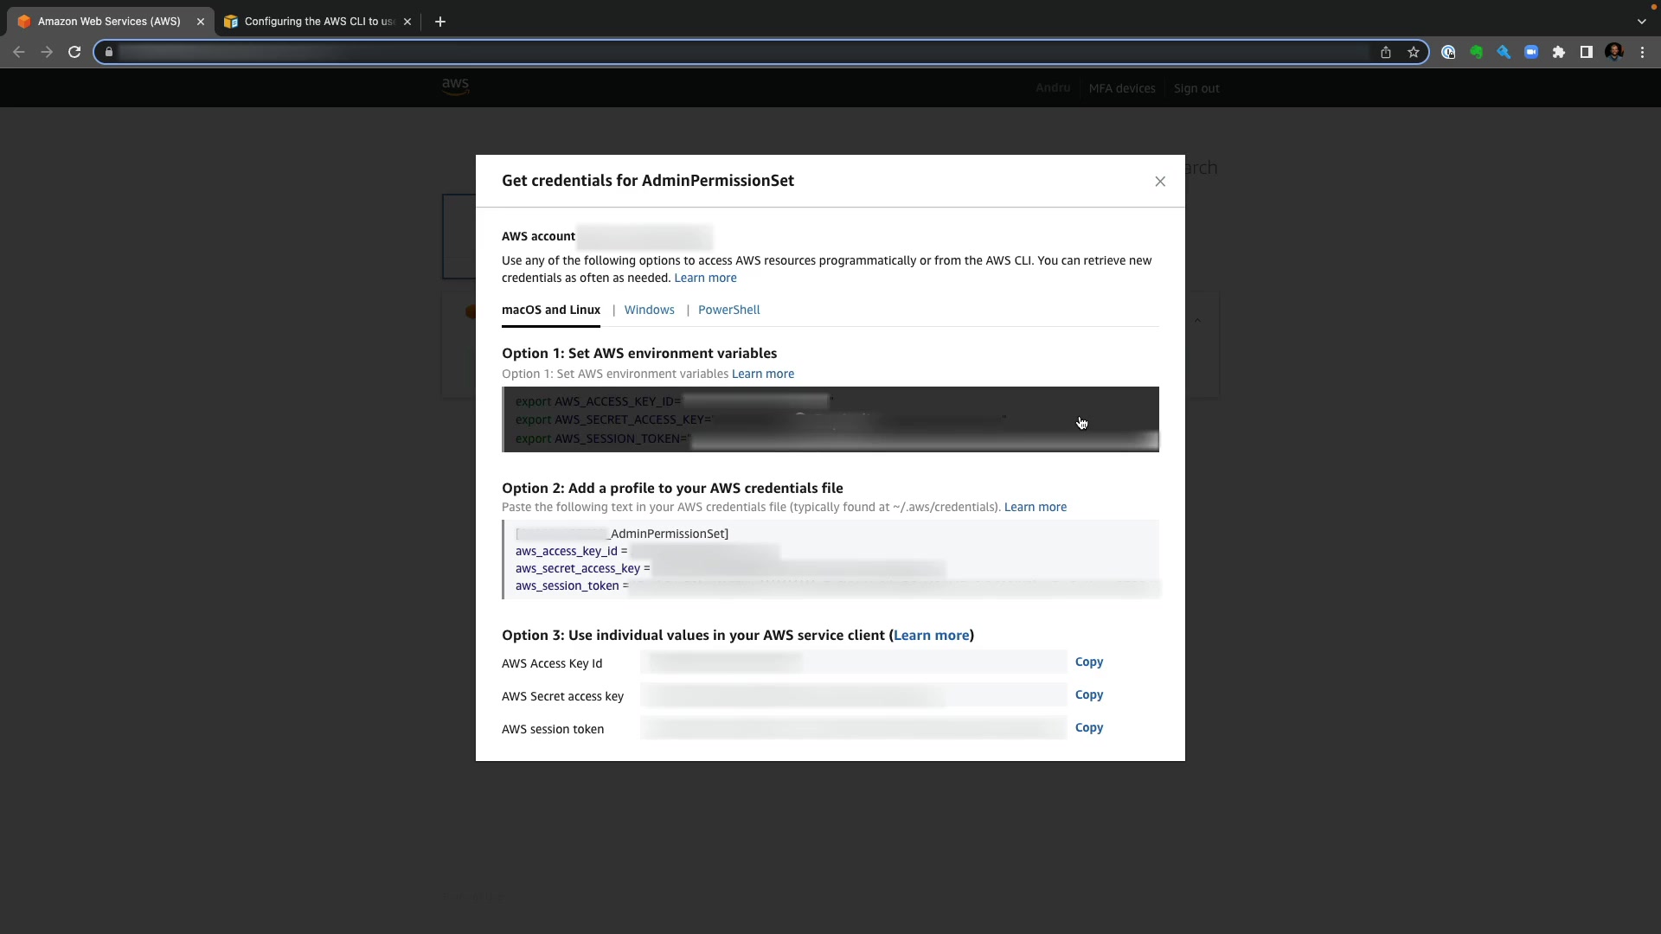Toggle the browser side panel icon
Screen dimensions: 1661x934
pos(1587,53)
